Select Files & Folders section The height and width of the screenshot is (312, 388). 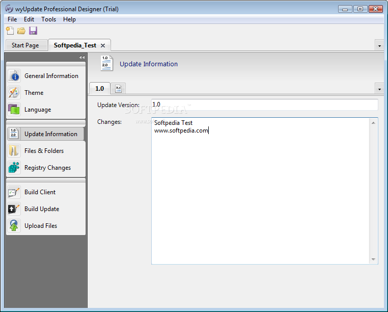click(x=46, y=151)
